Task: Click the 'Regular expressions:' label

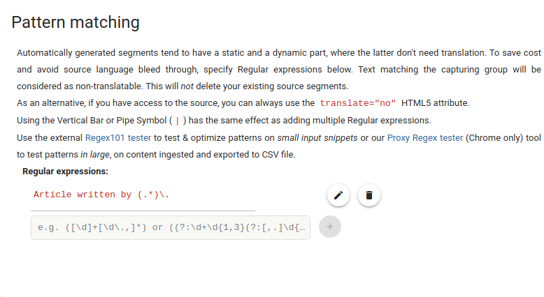Action: point(65,171)
